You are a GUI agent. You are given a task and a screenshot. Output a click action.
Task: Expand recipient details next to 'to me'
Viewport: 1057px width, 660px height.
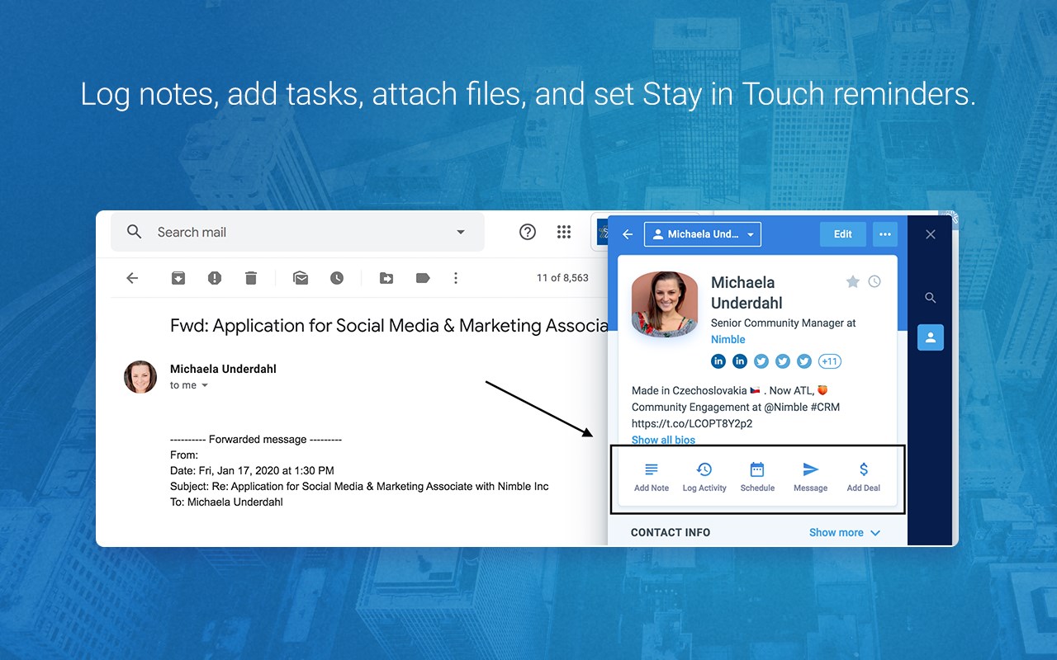coord(205,385)
